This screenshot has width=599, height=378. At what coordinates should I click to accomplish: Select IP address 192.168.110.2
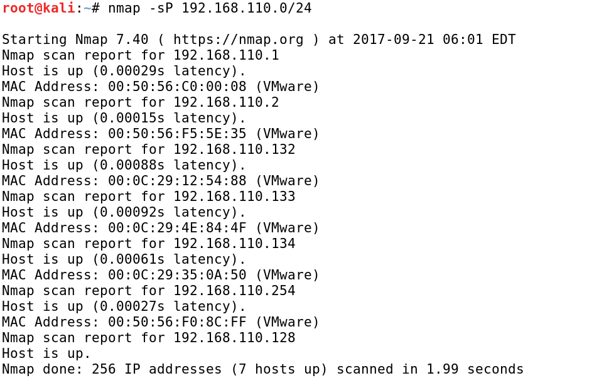click(226, 102)
